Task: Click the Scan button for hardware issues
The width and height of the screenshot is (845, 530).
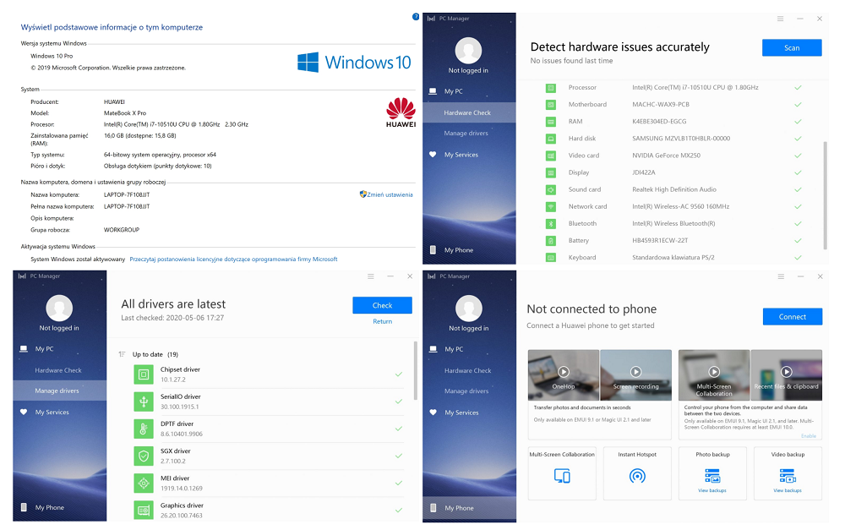Action: tap(792, 47)
